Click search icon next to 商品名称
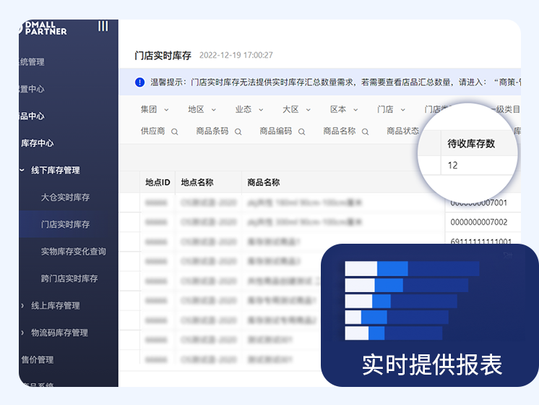 [x=366, y=132]
